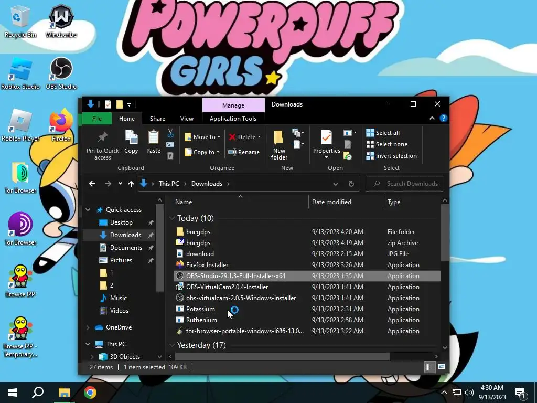Click Select all button
The image size is (537, 403).
pos(383,133)
